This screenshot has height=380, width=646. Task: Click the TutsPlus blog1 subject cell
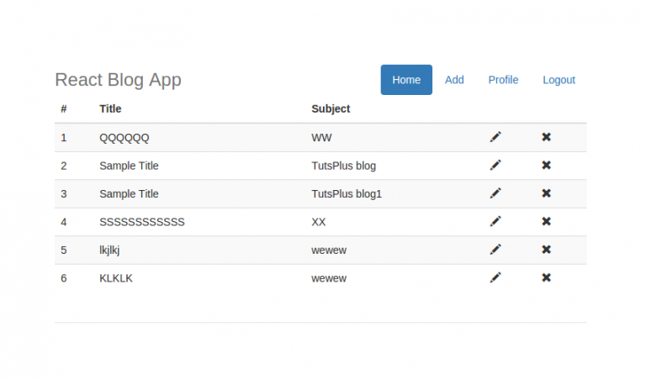[347, 193]
